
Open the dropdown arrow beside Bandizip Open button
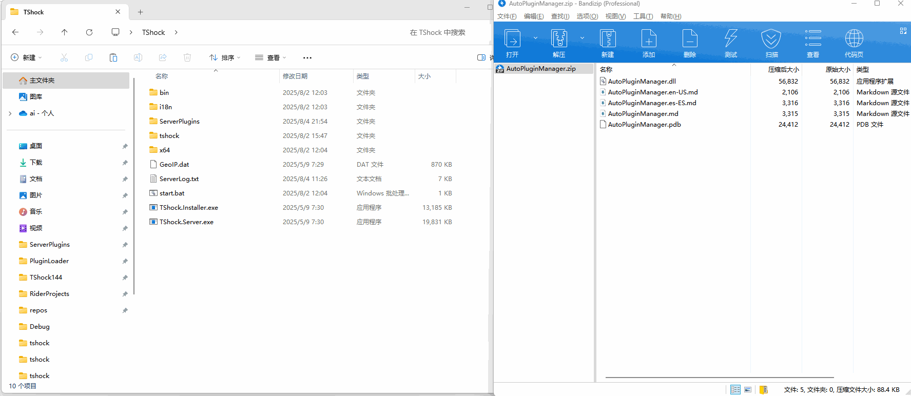point(535,38)
